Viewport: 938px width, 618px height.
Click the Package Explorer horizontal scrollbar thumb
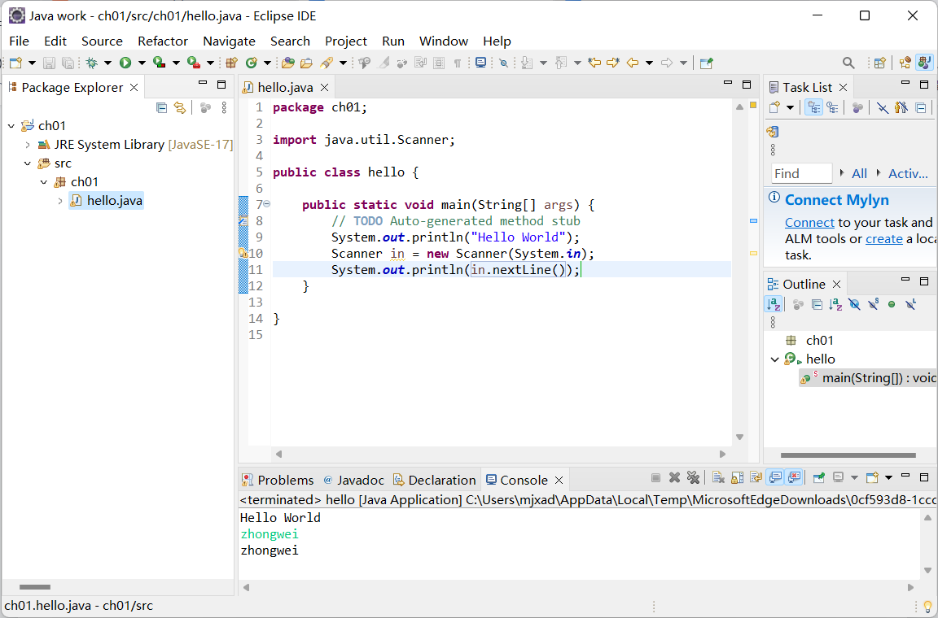[x=35, y=587]
